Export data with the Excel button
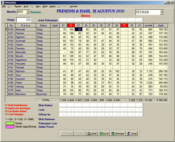The image size is (175, 142). point(104,134)
